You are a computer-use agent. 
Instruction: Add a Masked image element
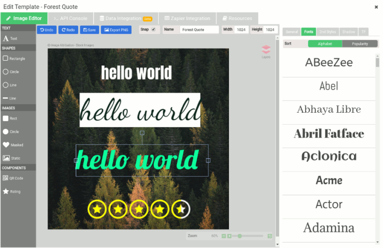pyautogui.click(x=13, y=145)
